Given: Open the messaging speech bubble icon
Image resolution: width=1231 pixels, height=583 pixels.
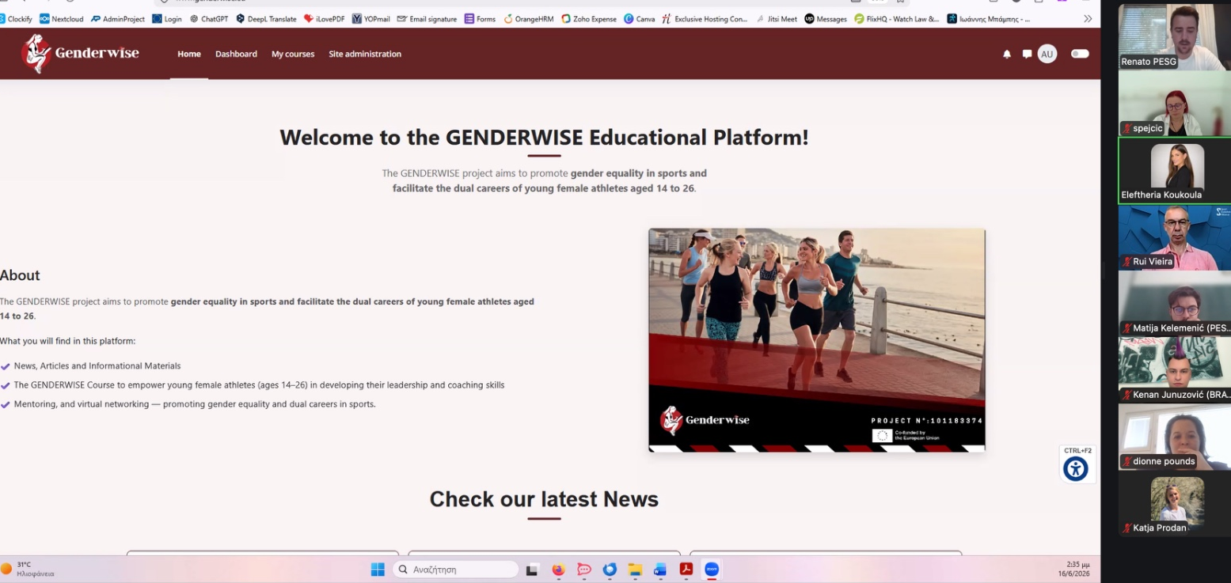Looking at the screenshot, I should click(x=1027, y=54).
